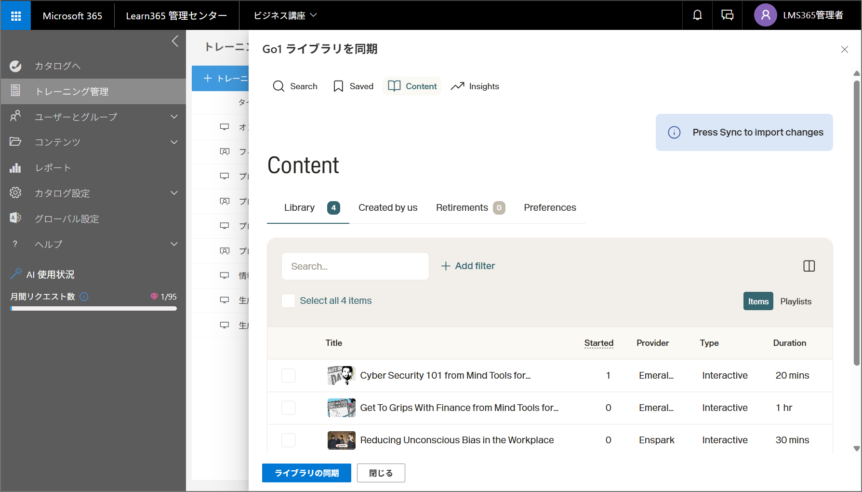The width and height of the screenshot is (862, 492).
Task: Click Add filter
Action: click(468, 266)
